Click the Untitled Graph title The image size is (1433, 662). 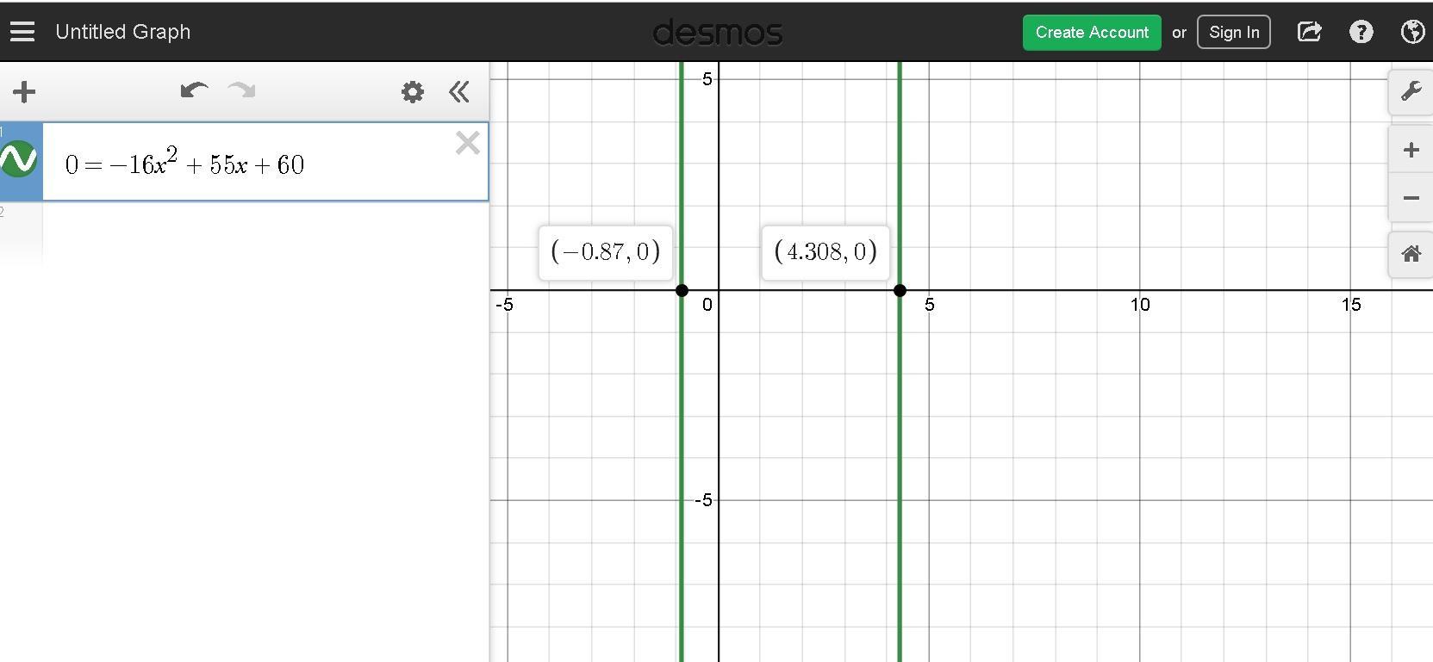(122, 32)
